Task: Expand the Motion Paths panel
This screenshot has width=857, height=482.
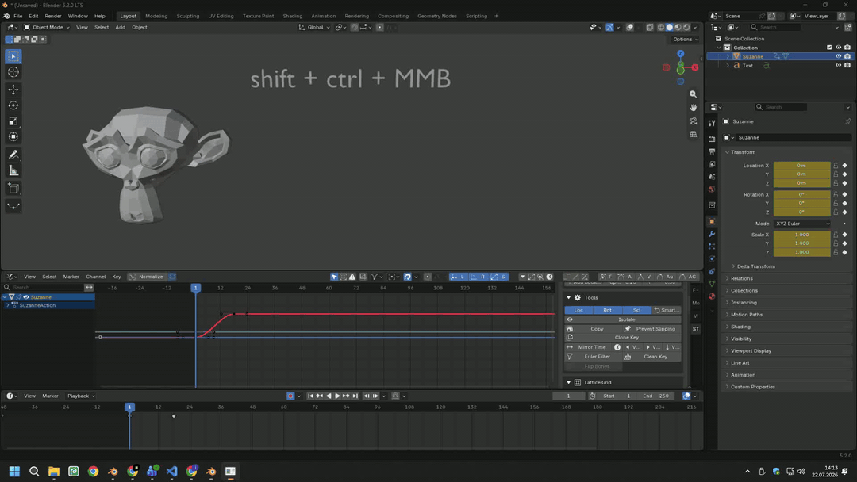Action: [746, 315]
